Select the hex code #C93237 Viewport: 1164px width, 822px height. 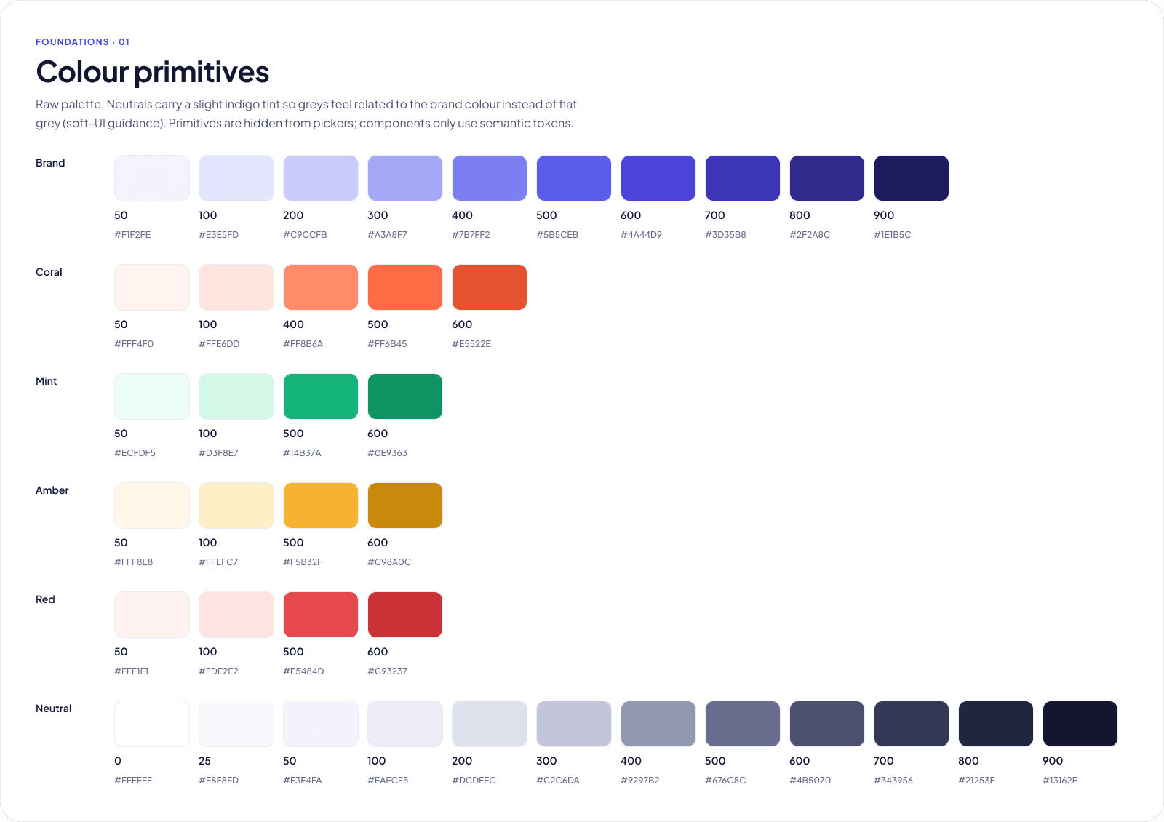[x=387, y=671]
